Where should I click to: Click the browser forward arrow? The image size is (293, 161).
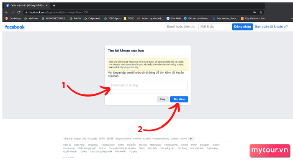pos(13,12)
